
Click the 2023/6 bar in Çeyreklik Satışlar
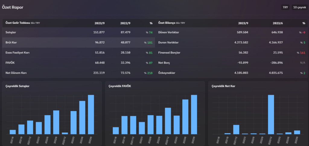click(82, 117)
